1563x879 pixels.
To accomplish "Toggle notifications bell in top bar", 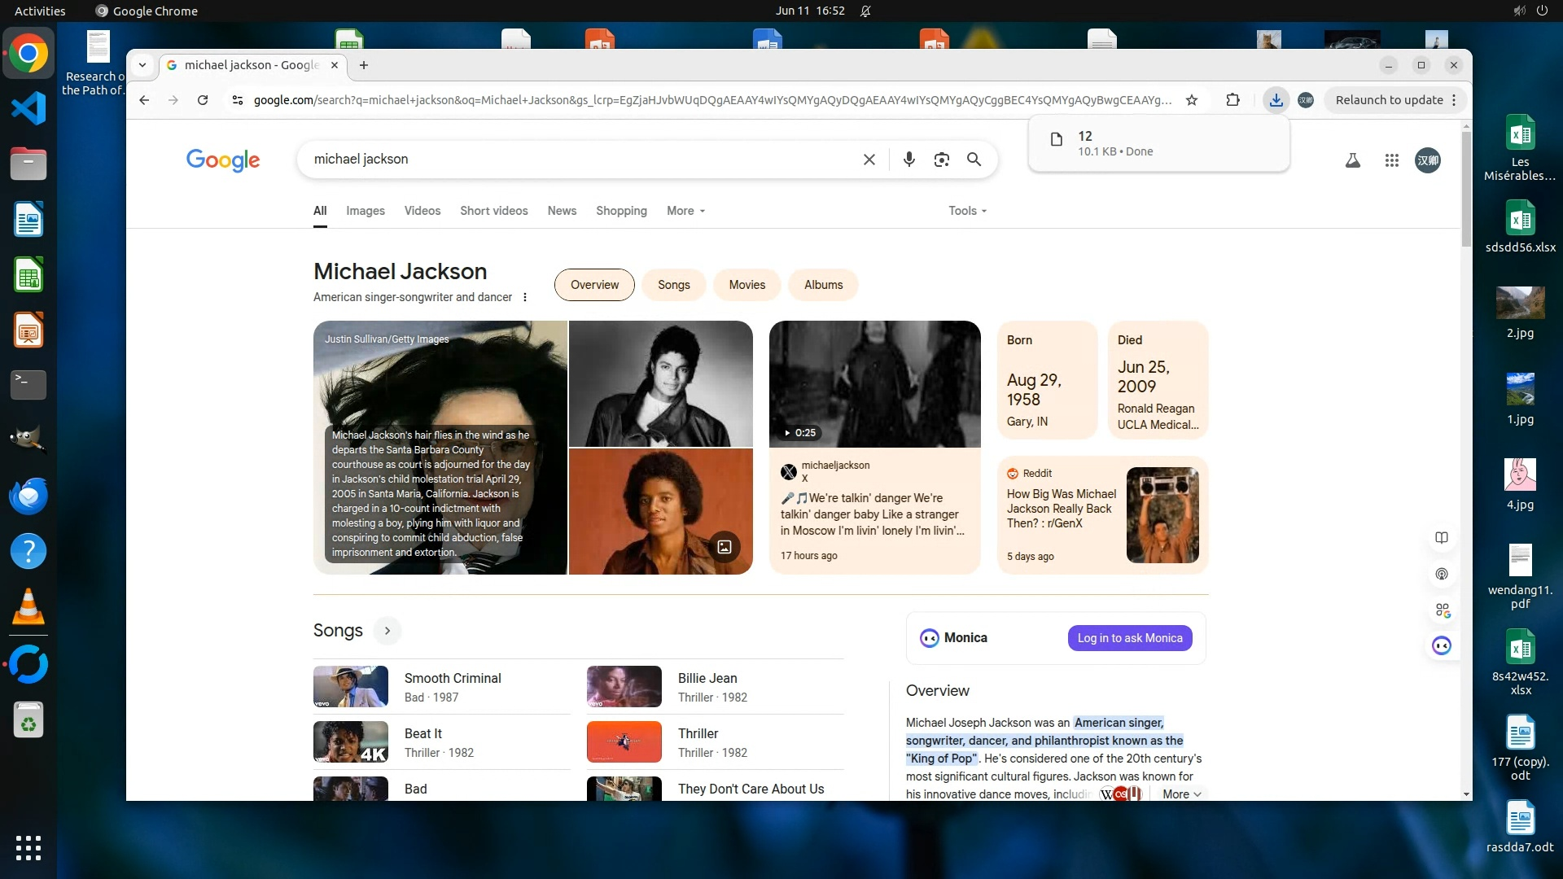I will click(x=865, y=11).
